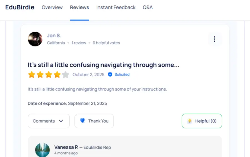The height and width of the screenshot is (157, 250).
Task: Open Jon S. reviewer profile name
Action: (54, 36)
